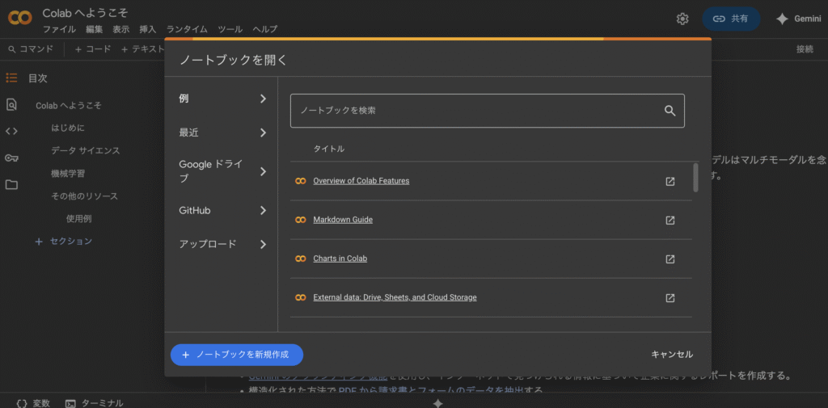Click Colab icon beside External data row
This screenshot has height=408, width=828.
tap(301, 297)
